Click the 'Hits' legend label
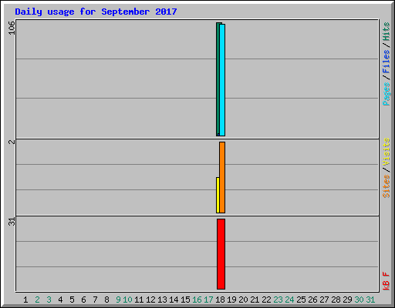This screenshot has height=308, width=395. [387, 32]
